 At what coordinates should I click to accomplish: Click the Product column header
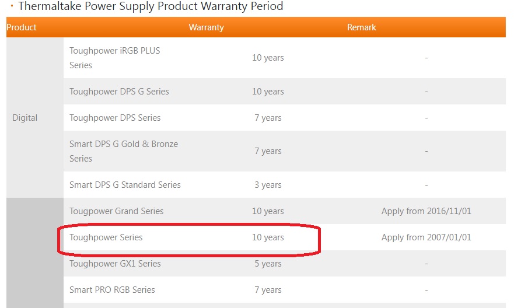(x=22, y=27)
